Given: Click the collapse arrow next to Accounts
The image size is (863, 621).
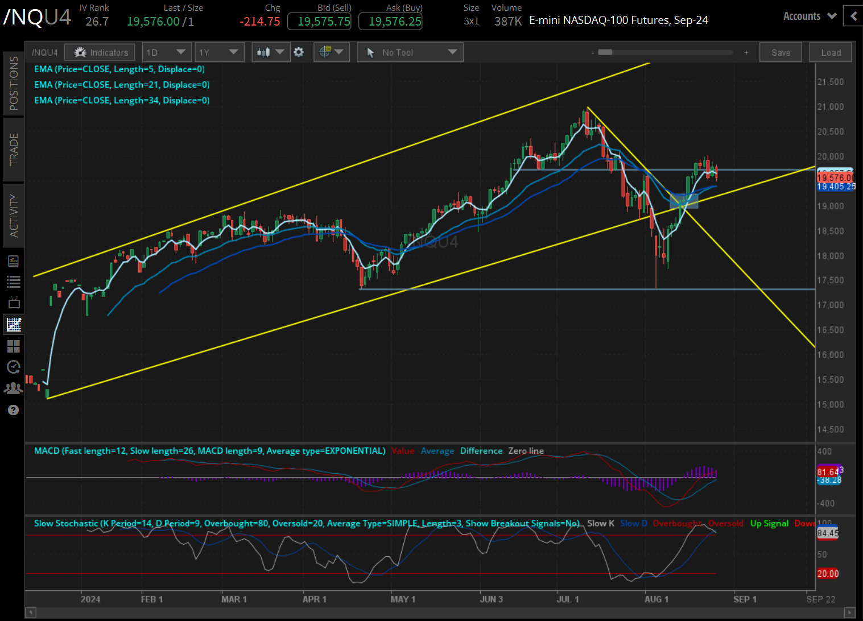Looking at the screenshot, I should coord(853,16).
